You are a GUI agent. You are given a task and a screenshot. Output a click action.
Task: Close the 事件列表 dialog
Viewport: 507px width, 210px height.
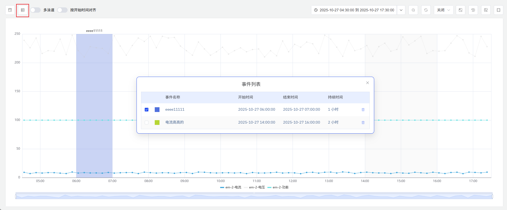click(x=368, y=83)
